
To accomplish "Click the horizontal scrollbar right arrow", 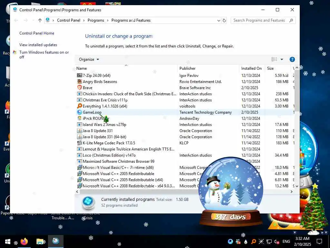I will (291, 192).
